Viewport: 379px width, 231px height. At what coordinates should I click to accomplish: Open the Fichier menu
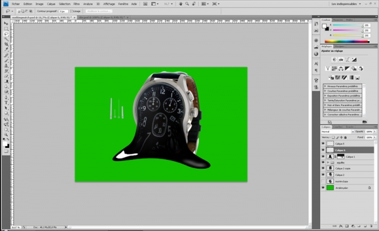point(16,4)
